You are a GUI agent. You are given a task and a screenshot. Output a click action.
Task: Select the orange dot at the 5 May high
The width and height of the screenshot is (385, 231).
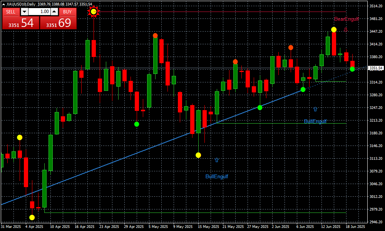(x=155, y=35)
